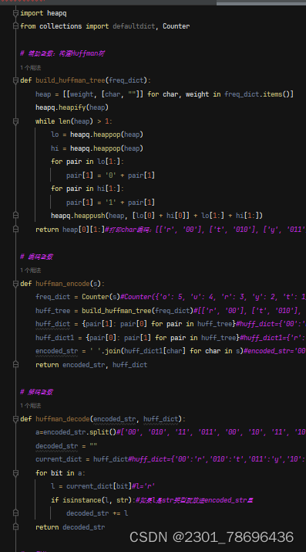Screen dimensions: 306x552
Task: Collapse the huffman_decode function fold marker
Action: point(15,419)
